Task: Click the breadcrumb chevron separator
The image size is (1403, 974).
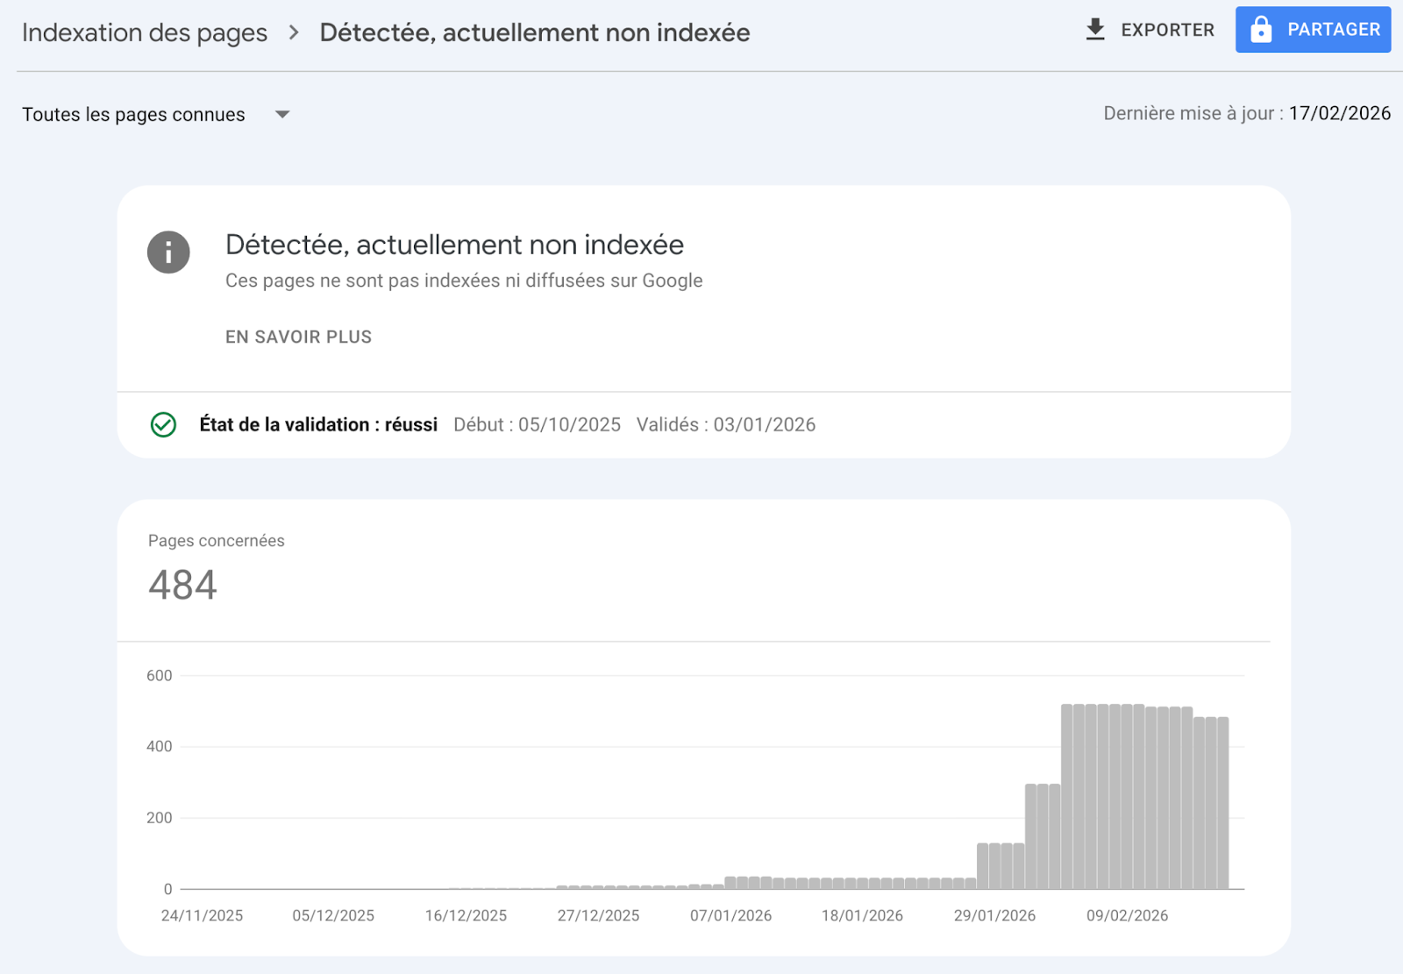Action: coord(294,33)
